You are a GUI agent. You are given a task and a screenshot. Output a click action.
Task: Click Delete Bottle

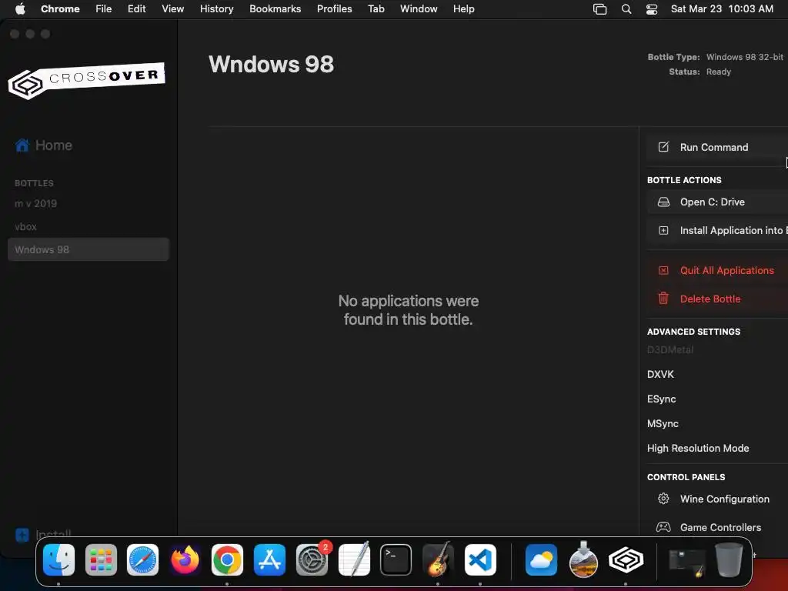[x=717, y=299]
